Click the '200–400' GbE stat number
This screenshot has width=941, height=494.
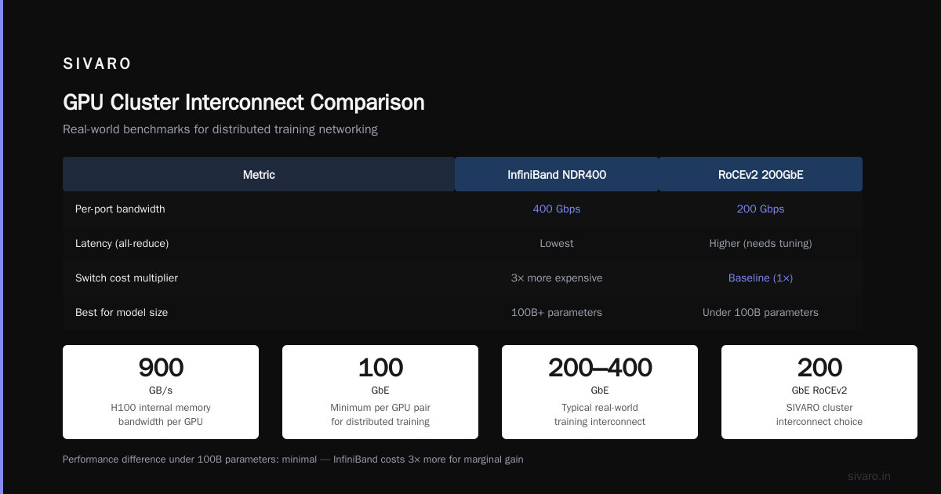tap(600, 368)
